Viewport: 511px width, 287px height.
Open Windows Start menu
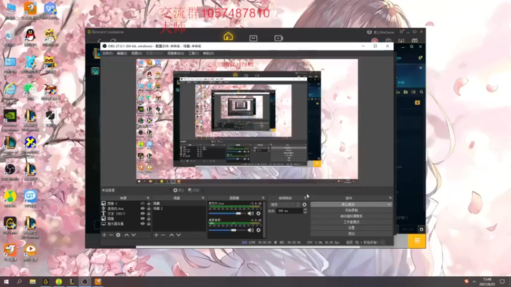click(6, 282)
